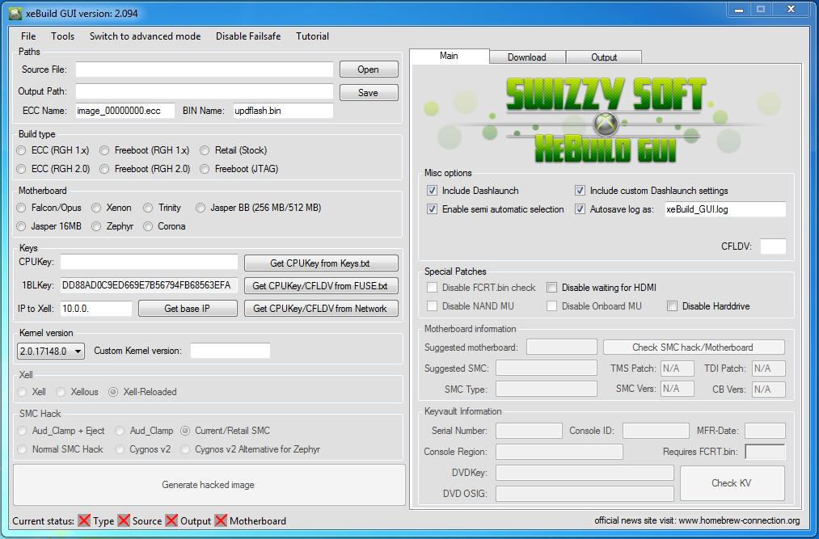Open the Tools menu

(62, 36)
